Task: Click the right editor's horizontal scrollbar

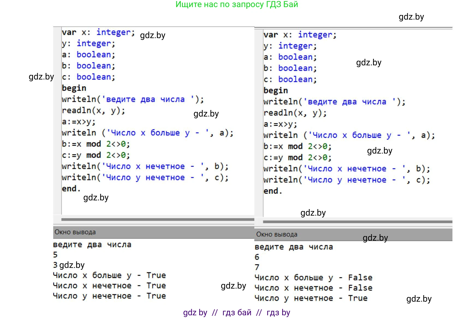Action: (357, 222)
